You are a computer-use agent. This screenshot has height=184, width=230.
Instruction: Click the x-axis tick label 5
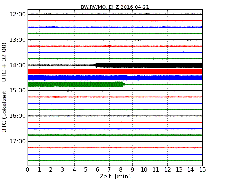[86, 170]
